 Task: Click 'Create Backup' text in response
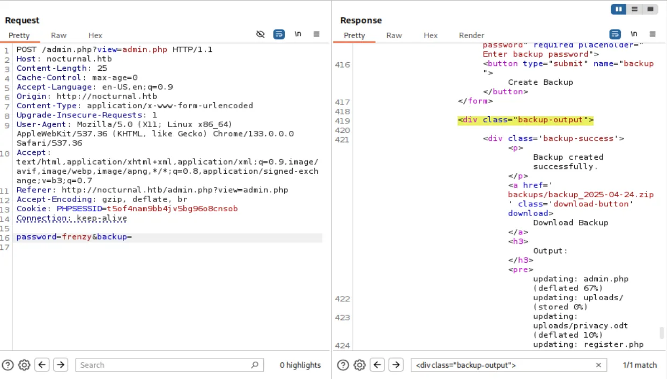pyautogui.click(x=540, y=82)
